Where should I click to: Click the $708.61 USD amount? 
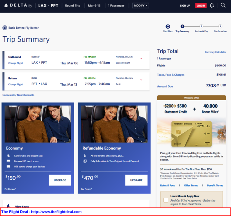coord(216,85)
